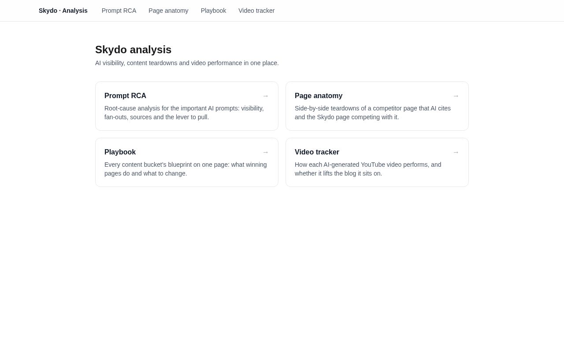
Task: Open Video tracker in top navigation
Action: click(256, 11)
